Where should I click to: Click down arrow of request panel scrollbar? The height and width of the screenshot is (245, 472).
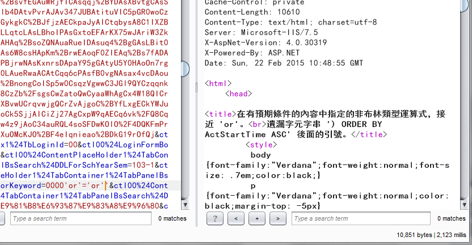(186, 205)
